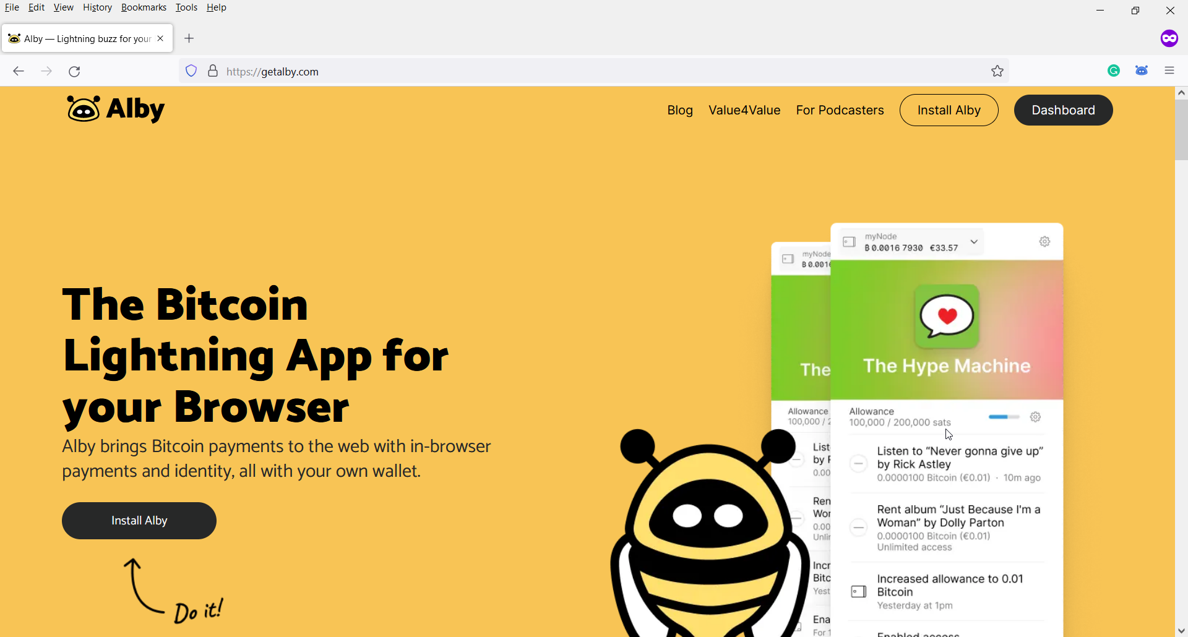Click the Value4Value navigation link
The width and height of the screenshot is (1188, 637).
744,110
